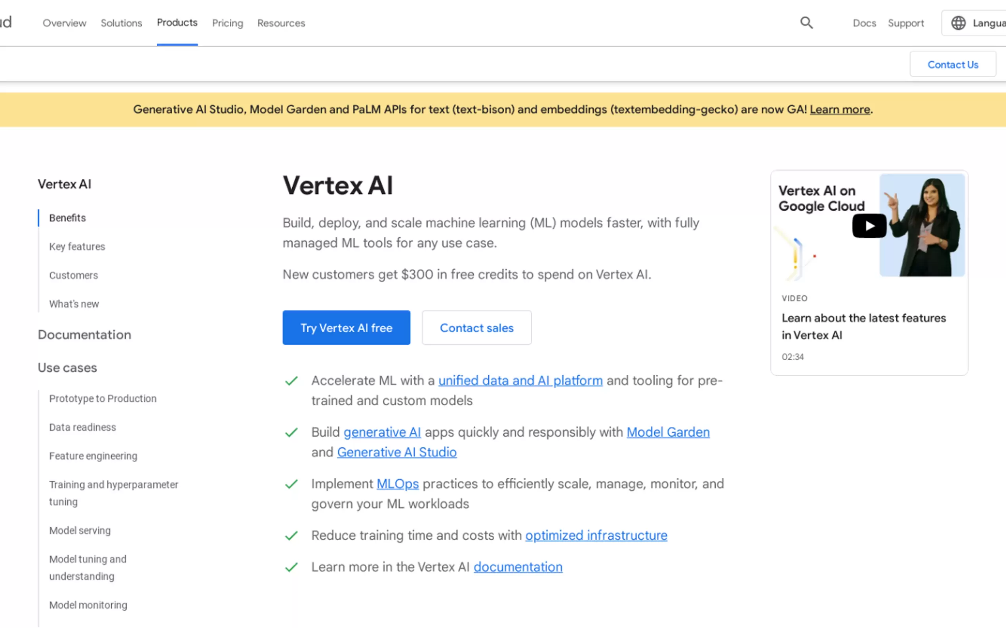Open unified data and AI platform link
This screenshot has height=628, width=1006.
tap(520, 380)
